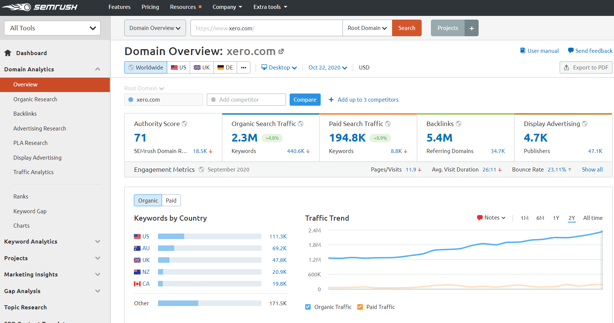This screenshot has width=614, height=323.
Task: Expand the Keyword Analytics section
Action: point(98,241)
